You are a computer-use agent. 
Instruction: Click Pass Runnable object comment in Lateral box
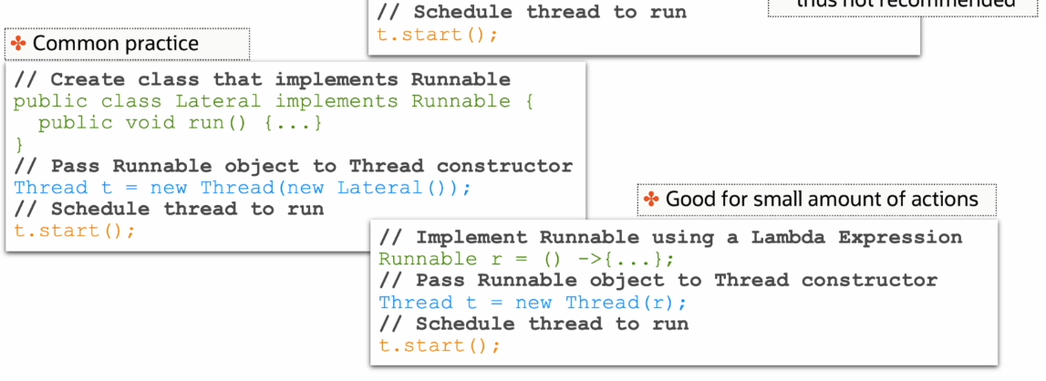click(x=294, y=166)
